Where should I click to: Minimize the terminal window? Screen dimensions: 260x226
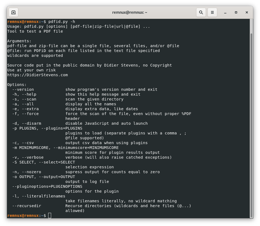pyautogui.click(x=225, y=12)
